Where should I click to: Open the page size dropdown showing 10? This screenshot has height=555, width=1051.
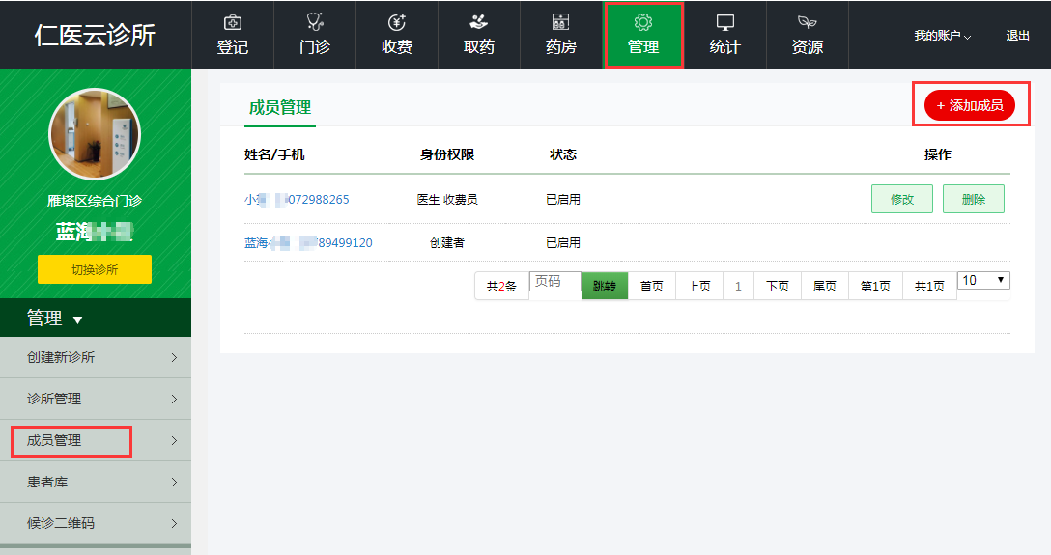[983, 280]
